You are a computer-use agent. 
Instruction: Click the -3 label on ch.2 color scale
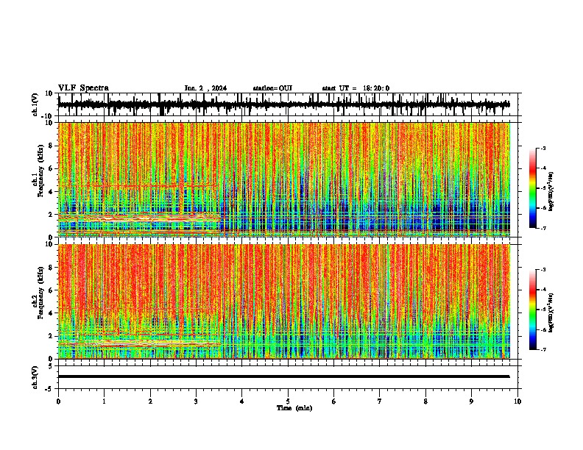point(543,270)
